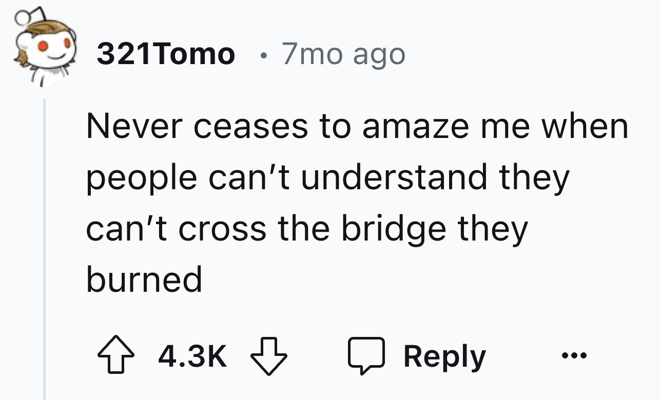Click the word "burned" on the last line
Image resolution: width=660 pixels, height=400 pixels.
144,279
